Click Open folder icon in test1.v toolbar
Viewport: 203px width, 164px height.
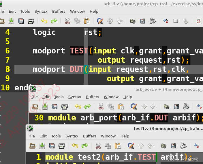pos(32,146)
